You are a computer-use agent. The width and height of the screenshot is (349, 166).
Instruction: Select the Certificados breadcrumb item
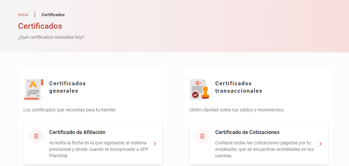click(x=53, y=15)
